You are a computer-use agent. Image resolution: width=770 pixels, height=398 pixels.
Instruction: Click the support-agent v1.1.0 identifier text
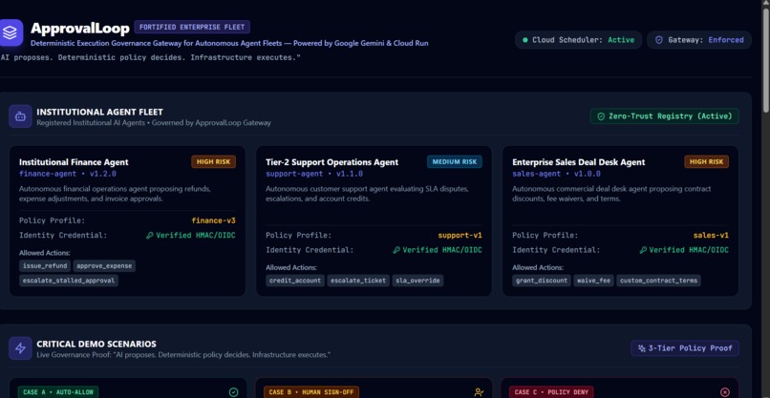(314, 174)
